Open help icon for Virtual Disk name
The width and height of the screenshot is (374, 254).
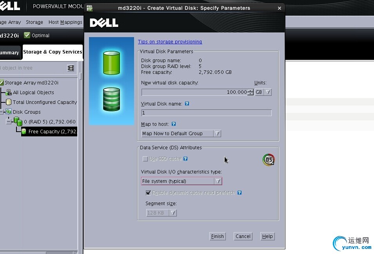pos(187,104)
